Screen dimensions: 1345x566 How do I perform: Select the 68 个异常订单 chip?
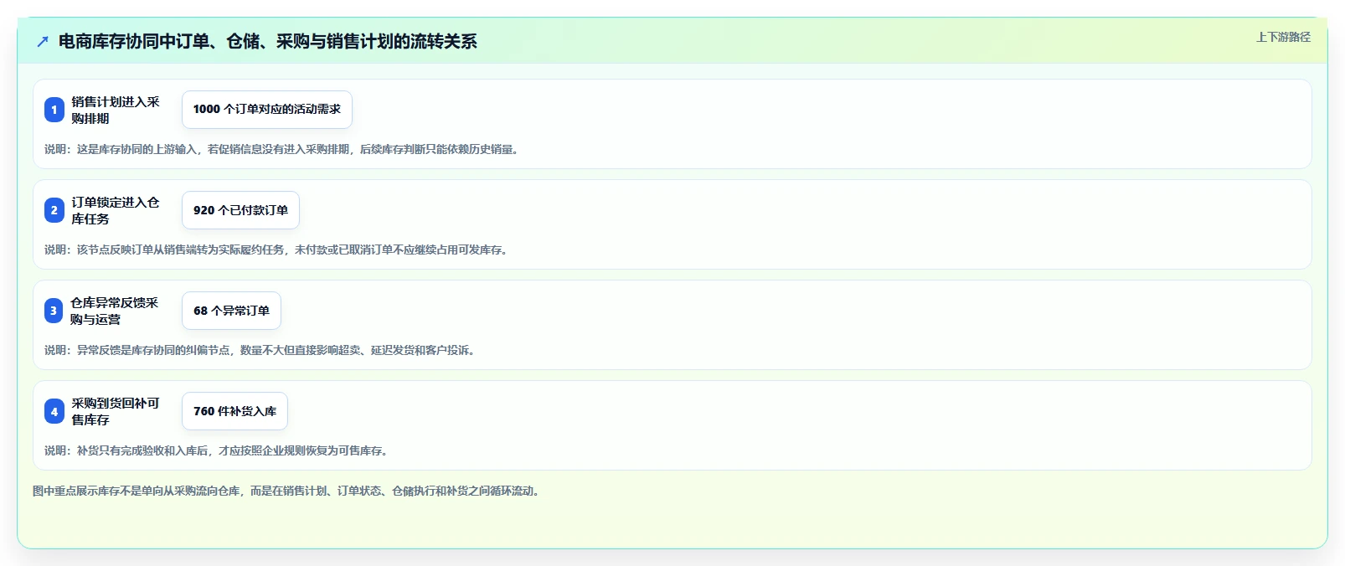pos(231,311)
